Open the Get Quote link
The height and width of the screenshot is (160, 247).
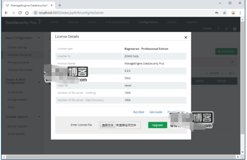[x=155, y=112]
